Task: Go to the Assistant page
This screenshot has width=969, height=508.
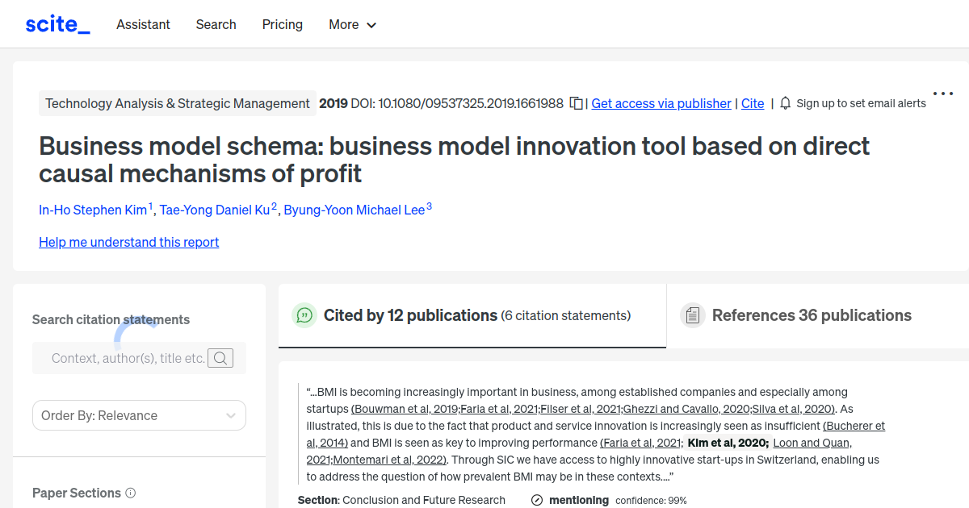Action: [143, 25]
